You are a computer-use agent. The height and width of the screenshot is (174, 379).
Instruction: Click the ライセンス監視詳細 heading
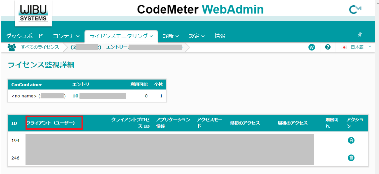pos(41,65)
